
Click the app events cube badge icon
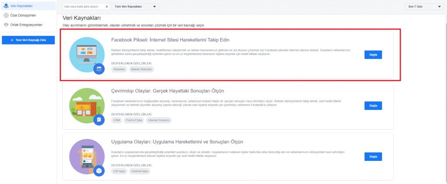coord(99,170)
